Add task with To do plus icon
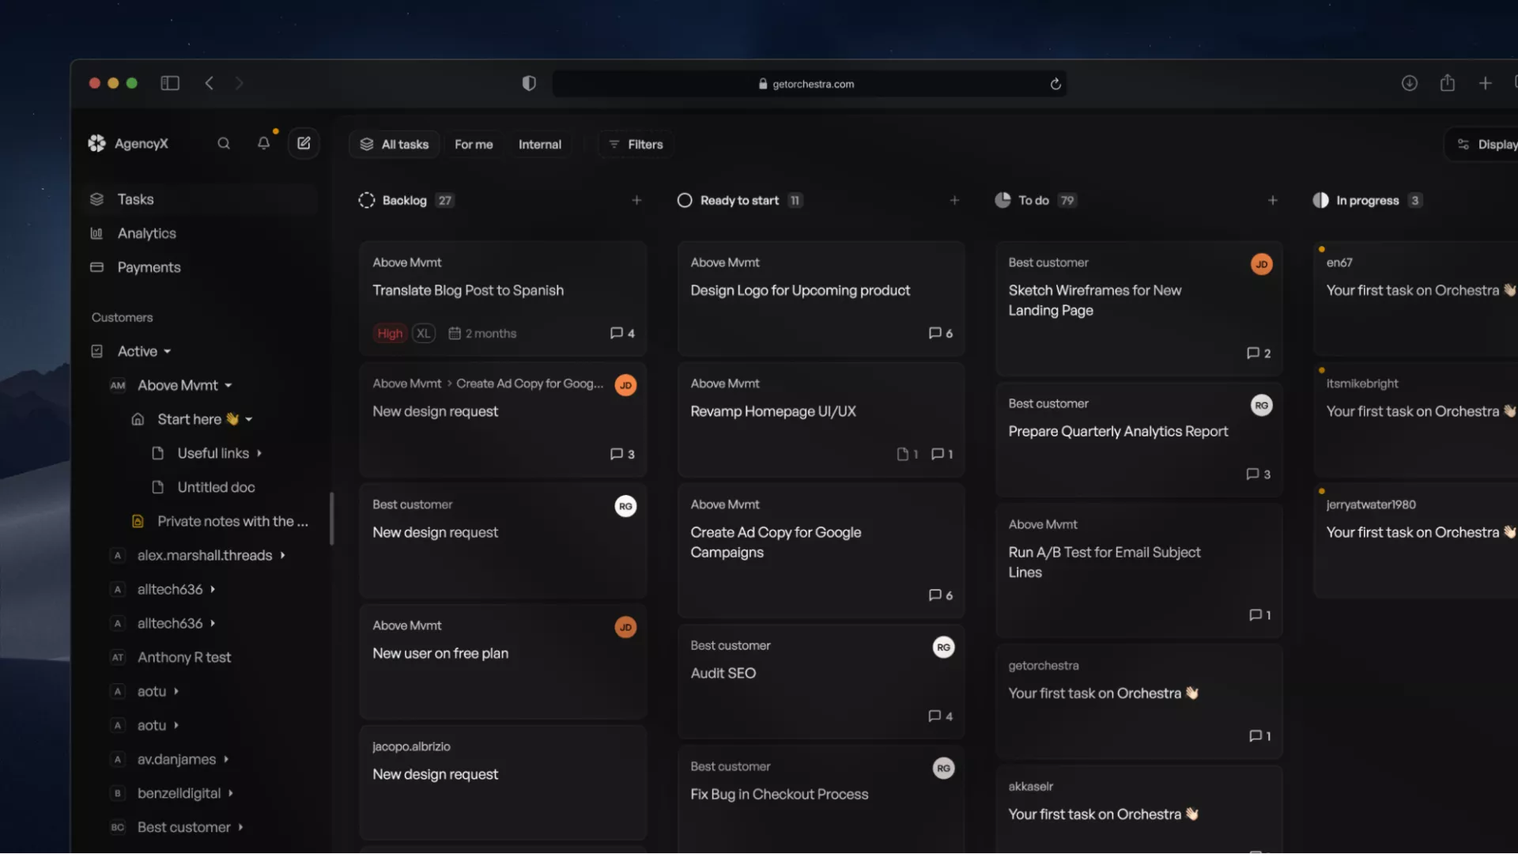The height and width of the screenshot is (854, 1518). point(1272,200)
